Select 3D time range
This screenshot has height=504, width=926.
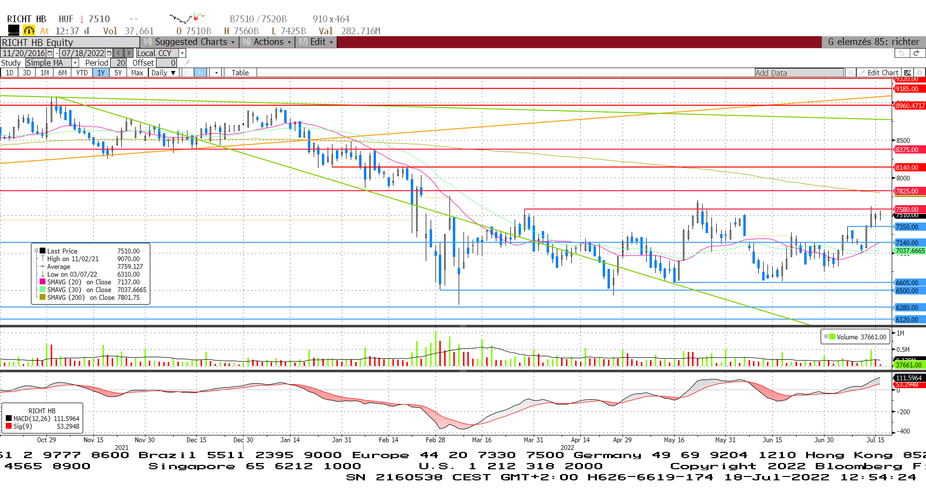[27, 73]
